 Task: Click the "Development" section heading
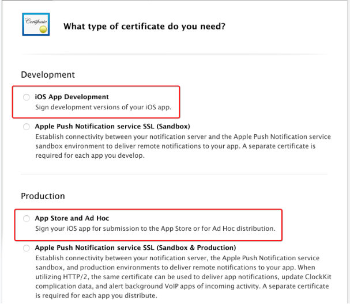pos(48,75)
